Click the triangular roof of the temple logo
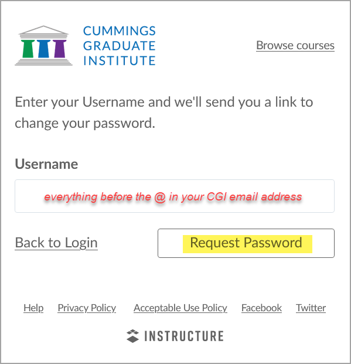This screenshot has width=351, height=364. coord(43,29)
